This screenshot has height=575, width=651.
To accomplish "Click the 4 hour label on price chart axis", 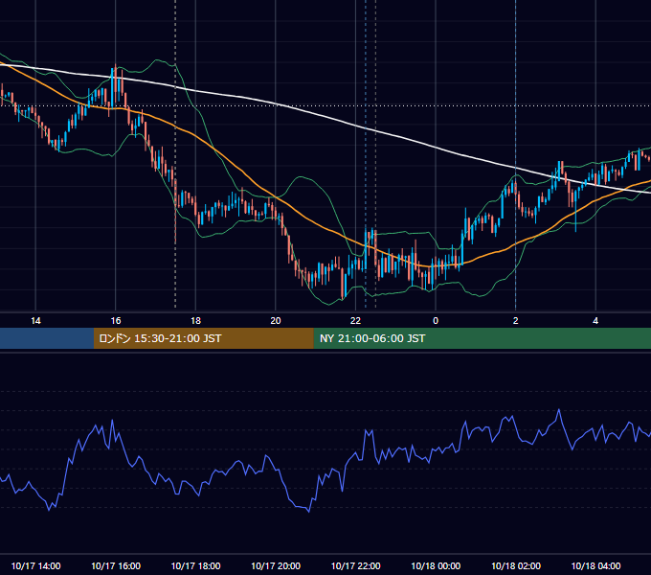I will pyautogui.click(x=595, y=321).
